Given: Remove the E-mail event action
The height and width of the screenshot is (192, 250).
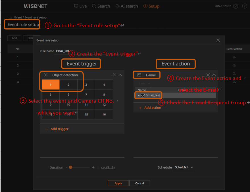Looking at the screenshot, I should click(208, 75).
